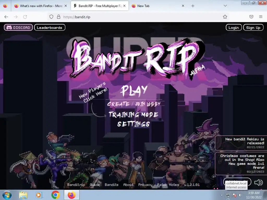267x200 pixels.
Task: Open the game Settings
Action: point(134,124)
